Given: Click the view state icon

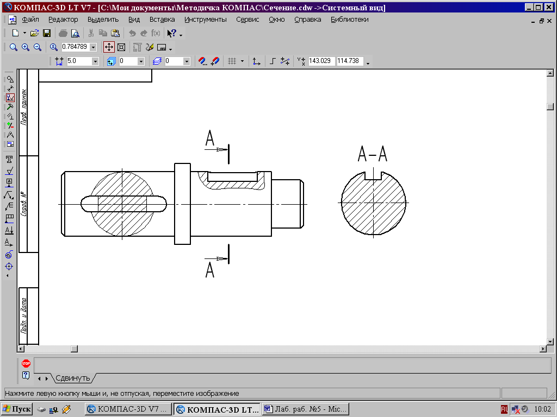Looking at the screenshot, I should pyautogui.click(x=111, y=61).
